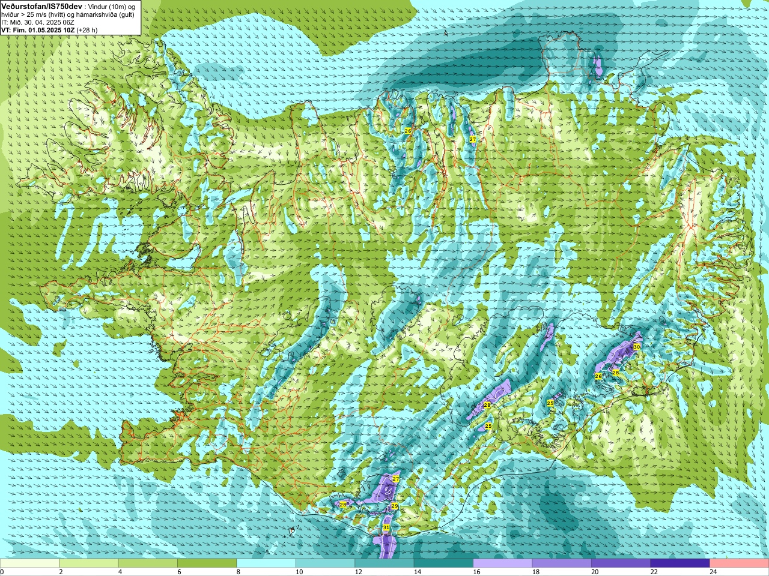The width and height of the screenshot is (769, 576).
Task: Click the legend scale value "16"
Action: tap(476, 572)
